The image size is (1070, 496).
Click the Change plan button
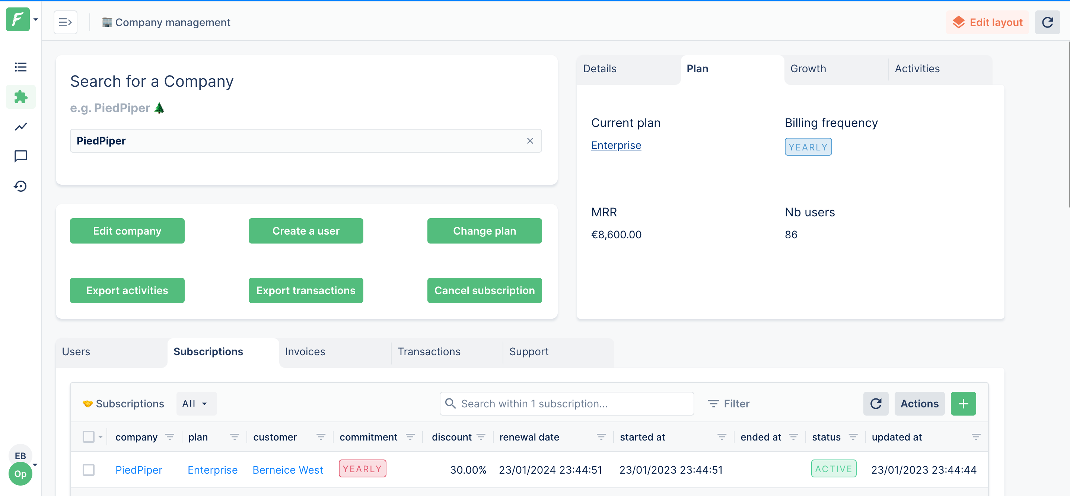click(484, 230)
